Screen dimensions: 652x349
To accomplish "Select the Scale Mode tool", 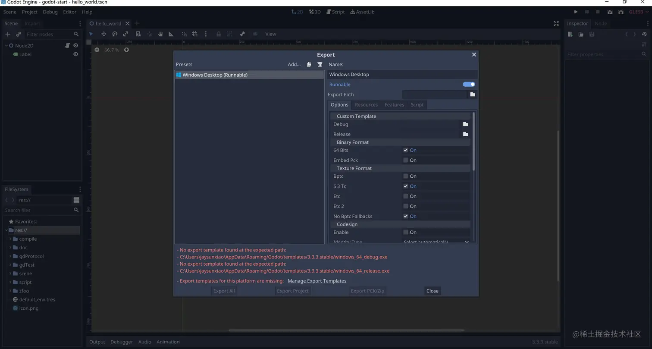I will coord(125,34).
